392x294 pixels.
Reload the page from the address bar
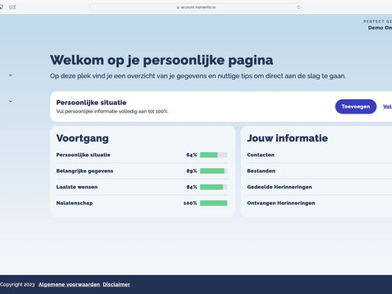tap(299, 7)
